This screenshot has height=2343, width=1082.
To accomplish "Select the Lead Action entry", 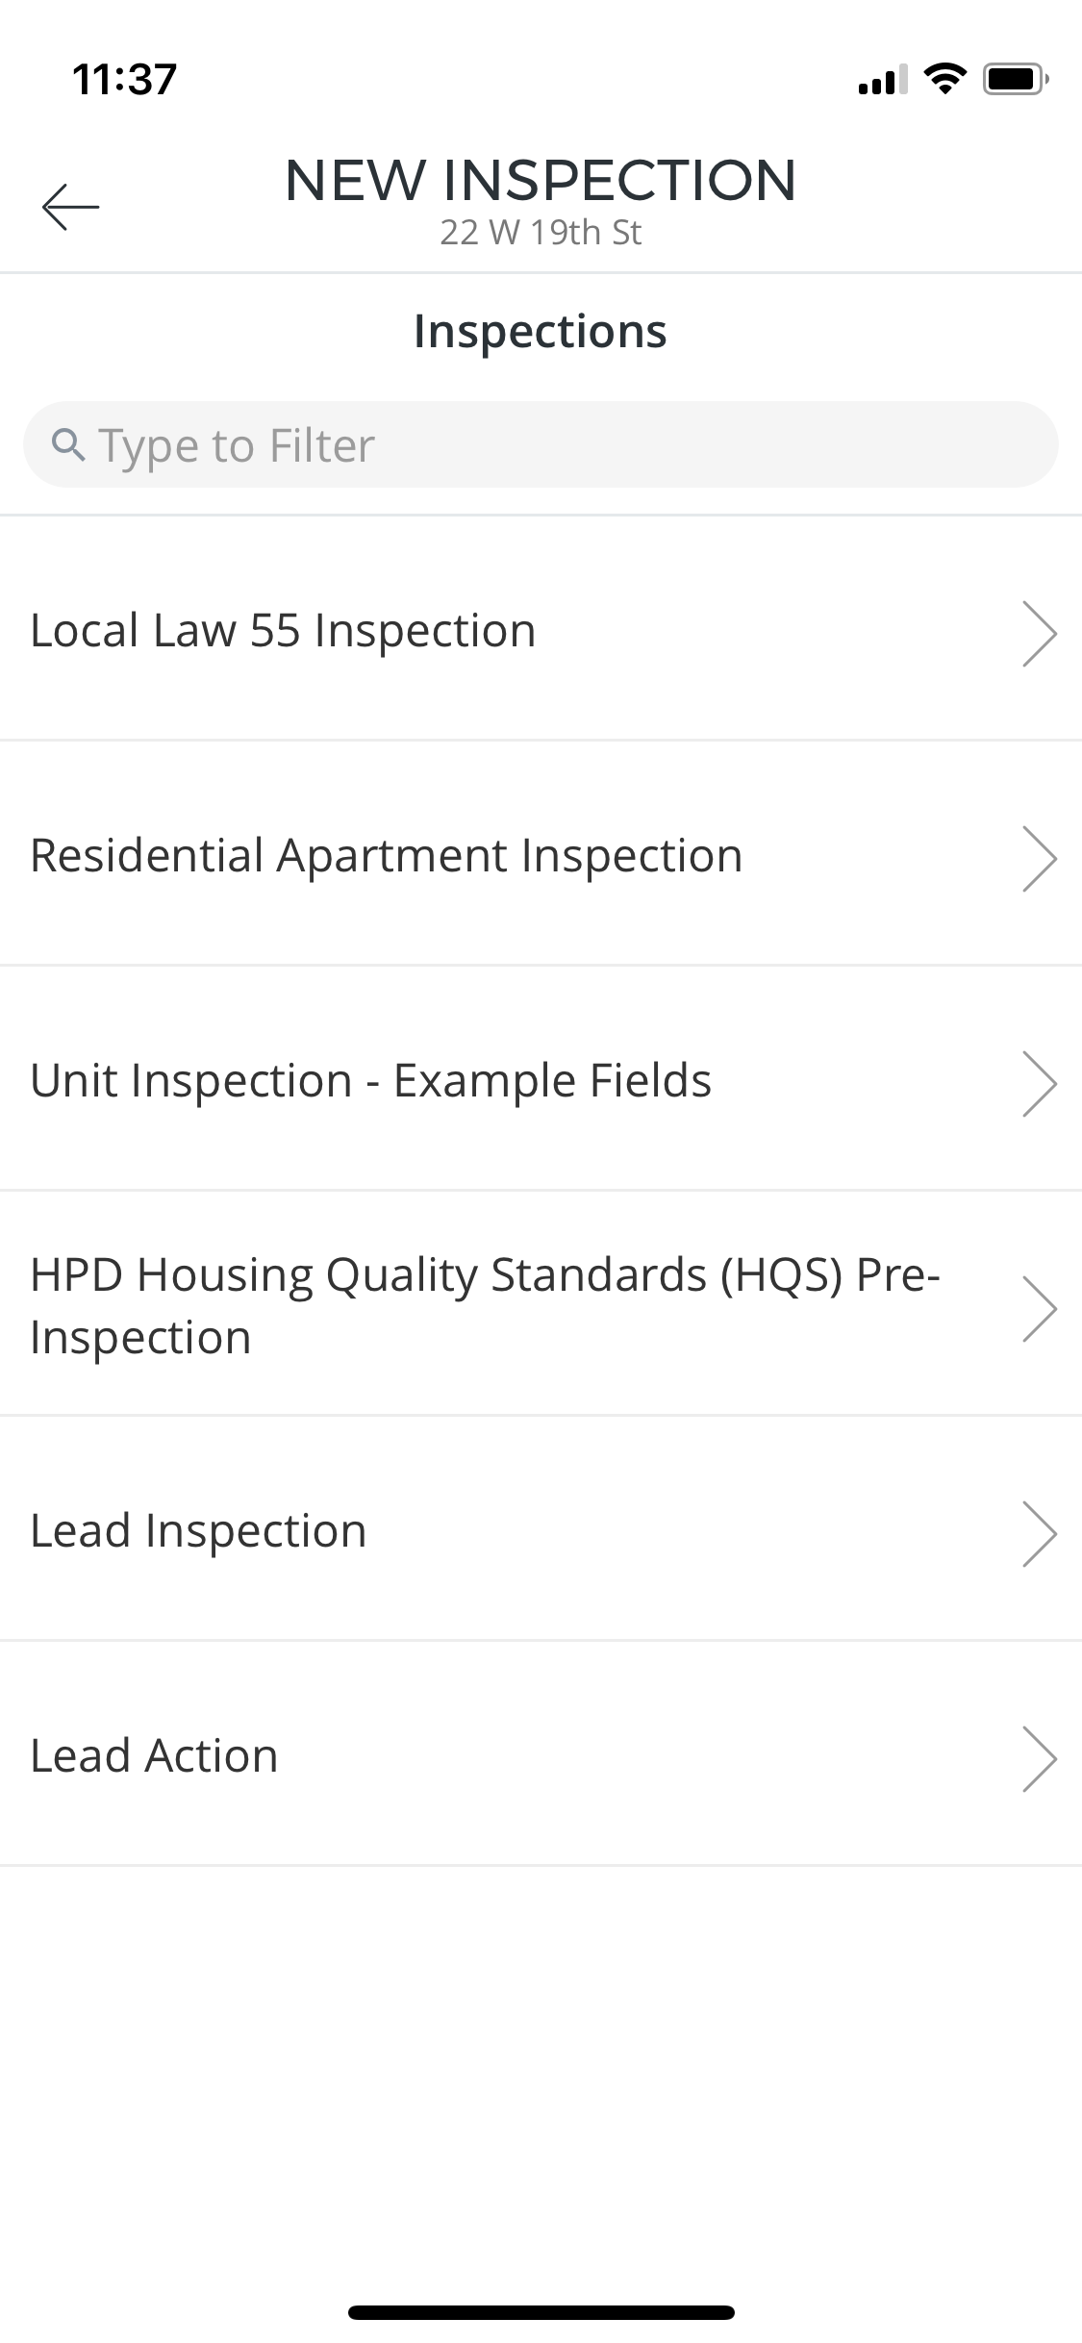I will [x=541, y=1754].
